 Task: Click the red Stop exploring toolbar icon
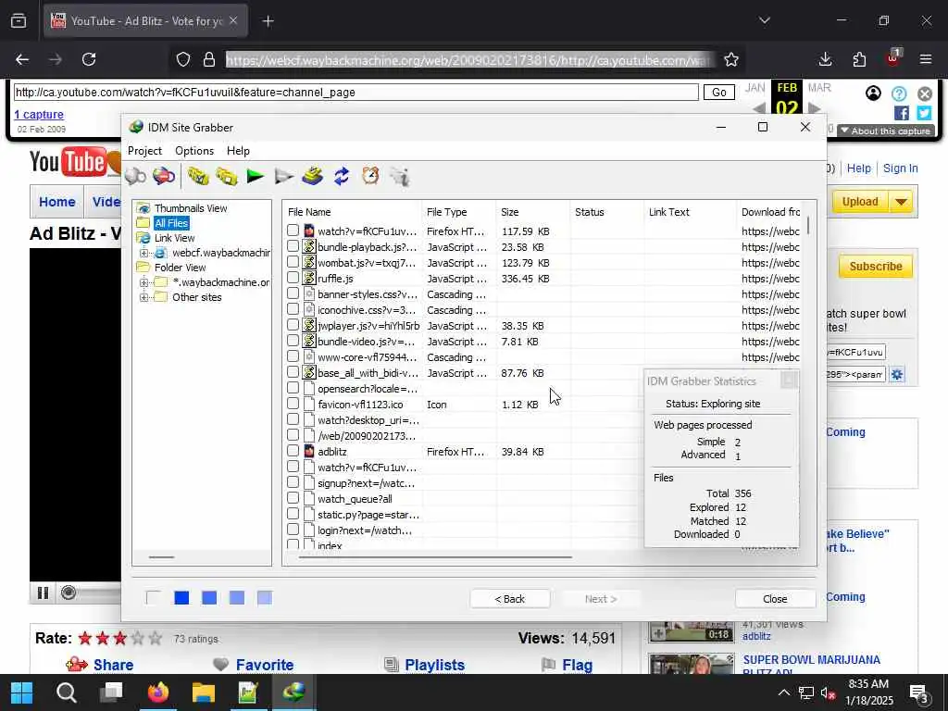[164, 177]
